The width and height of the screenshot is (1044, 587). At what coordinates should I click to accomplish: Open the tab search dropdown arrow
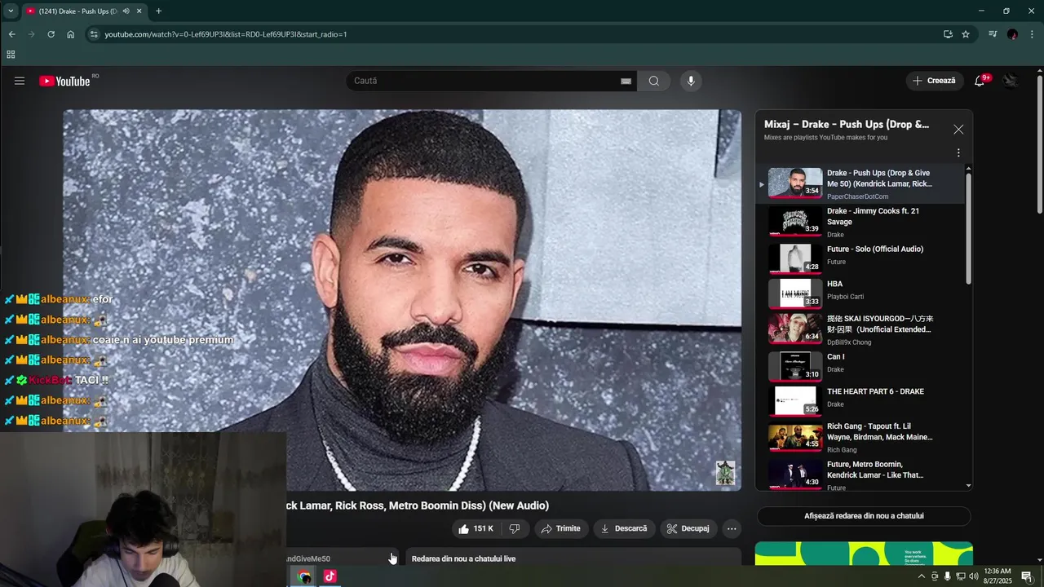[x=10, y=11]
